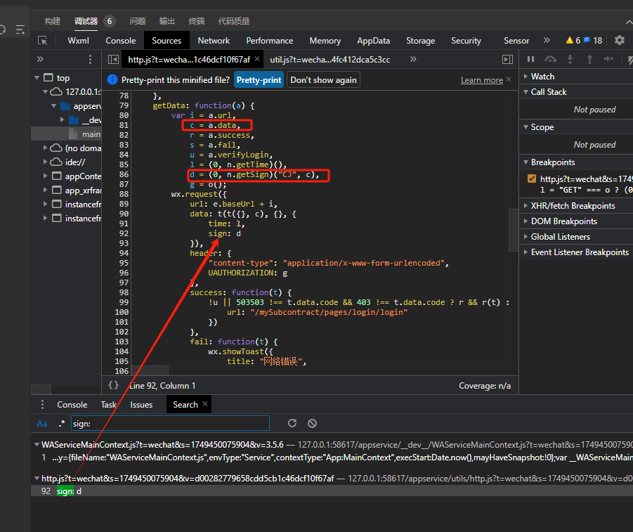Click Don't show again button

point(323,79)
